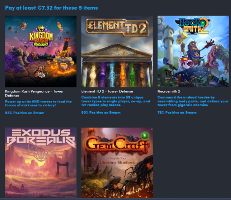Open the Kingdom Rush Vengeance cover image
Screen dimensions: 231x200
point(41,51)
